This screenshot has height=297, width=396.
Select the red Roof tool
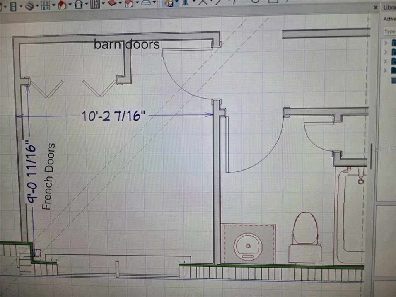pos(62,5)
